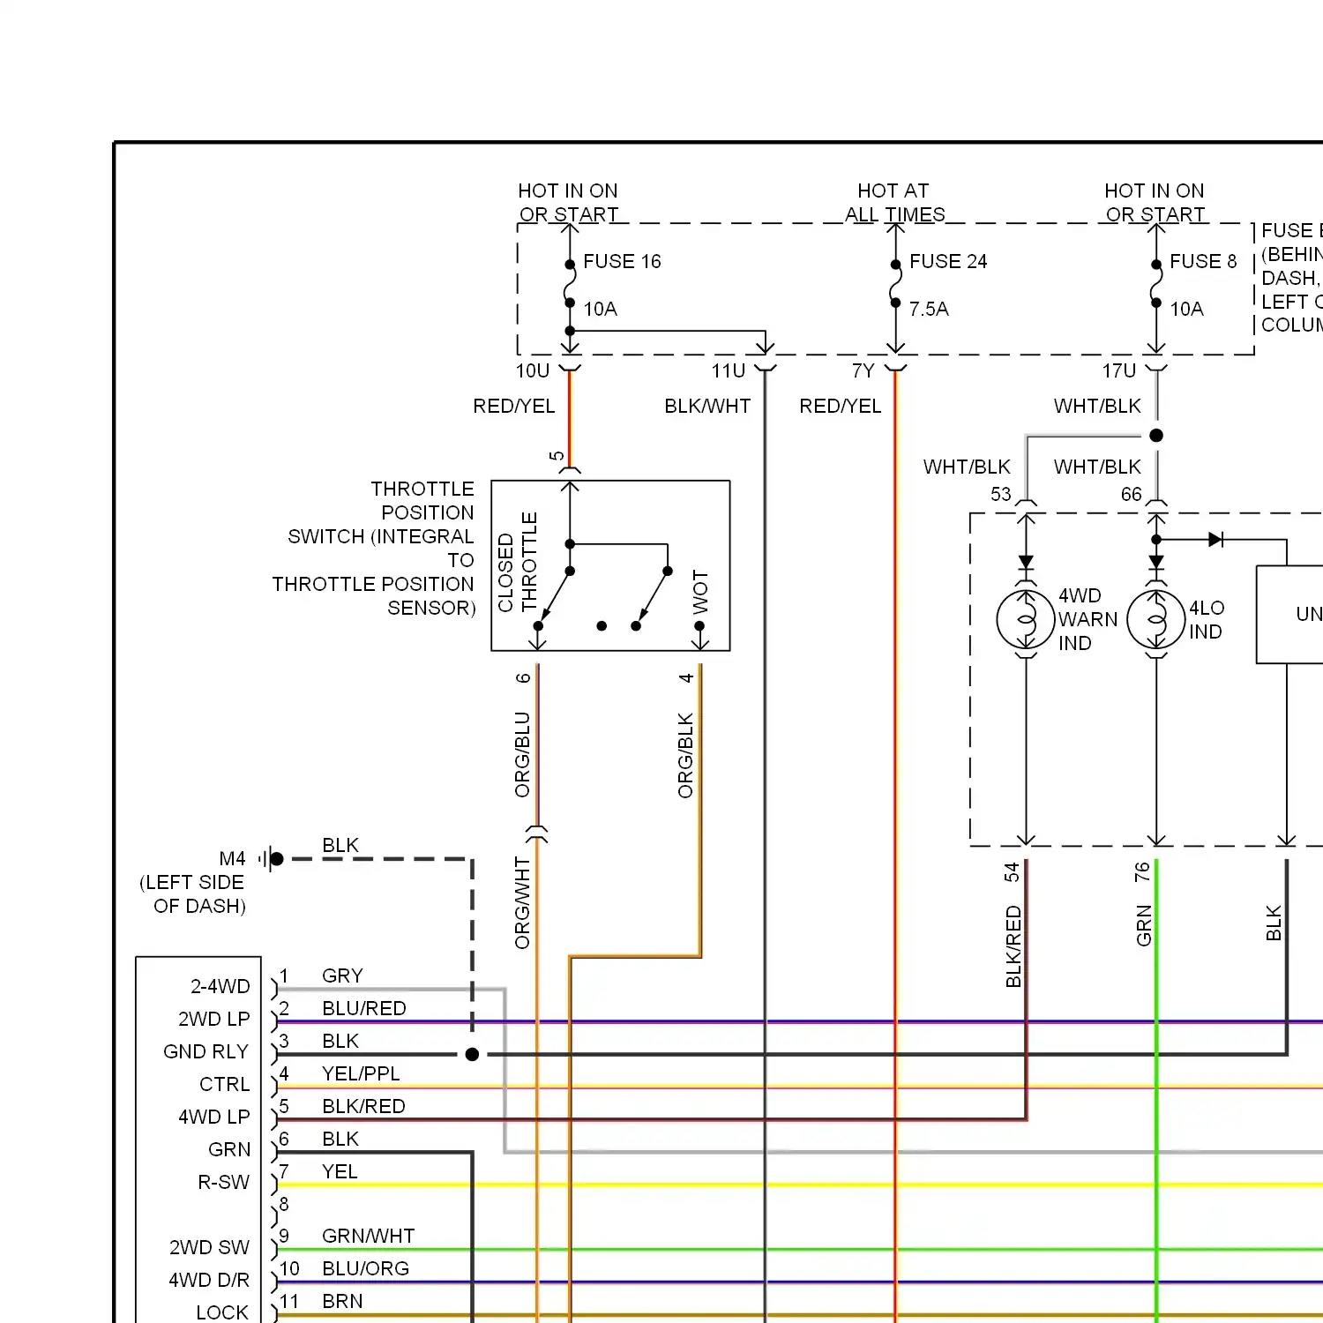The width and height of the screenshot is (1323, 1323).
Task: Click the 7Y connector terminal label
Action: [x=863, y=370]
